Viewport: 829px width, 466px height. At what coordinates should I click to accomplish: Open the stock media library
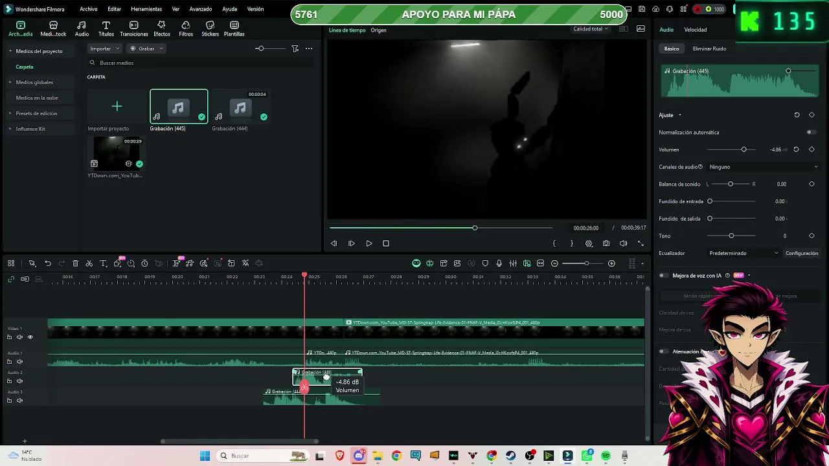(x=53, y=29)
